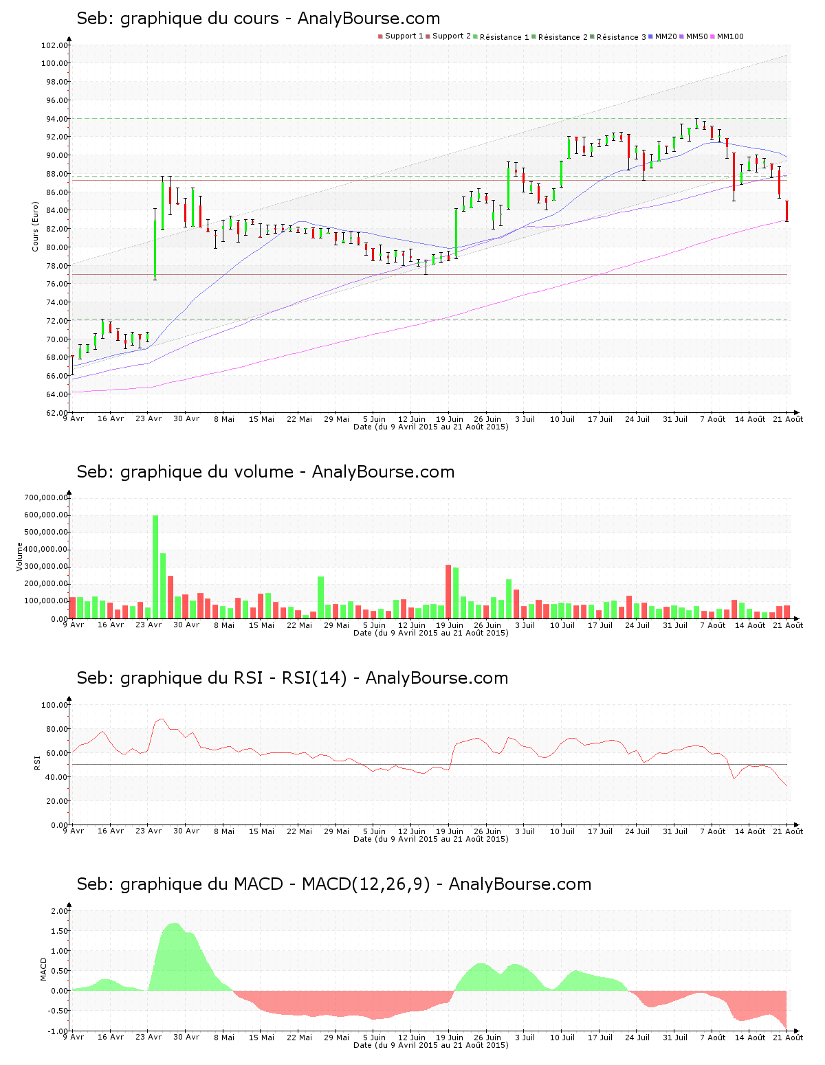The width and height of the screenshot is (825, 1065).
Task: Click the "RSI" vertical axis label
Action: (x=36, y=763)
